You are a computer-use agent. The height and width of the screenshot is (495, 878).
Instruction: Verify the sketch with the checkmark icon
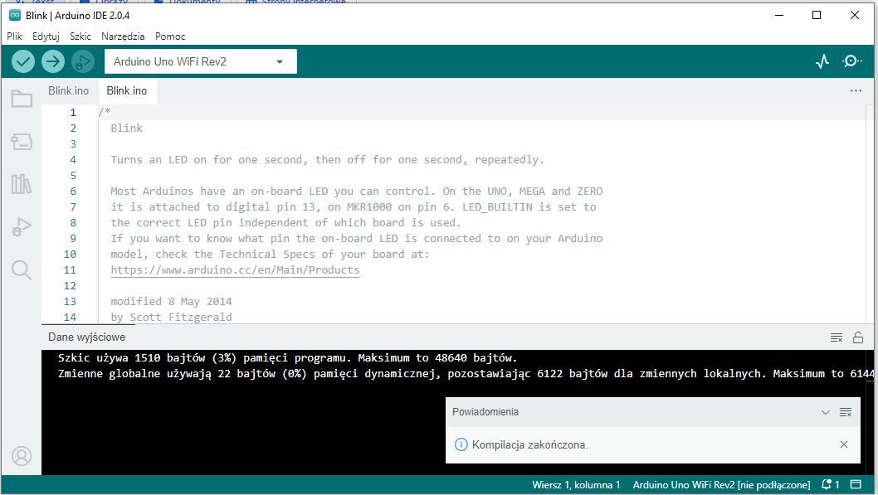(23, 61)
